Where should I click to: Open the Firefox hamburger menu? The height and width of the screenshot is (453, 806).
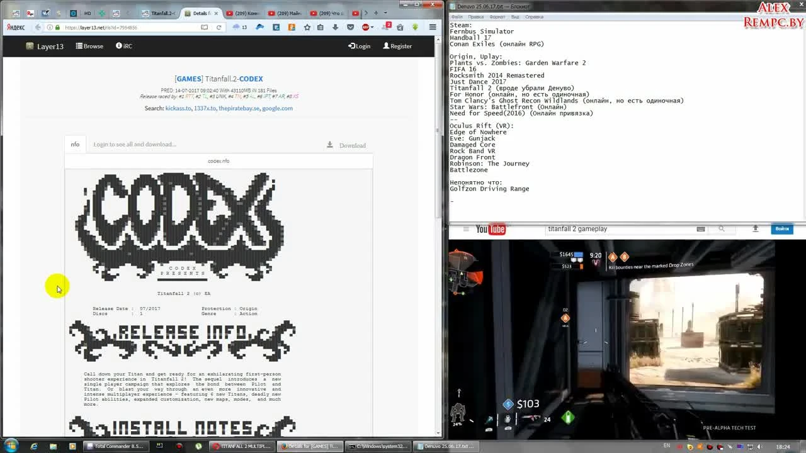point(433,26)
